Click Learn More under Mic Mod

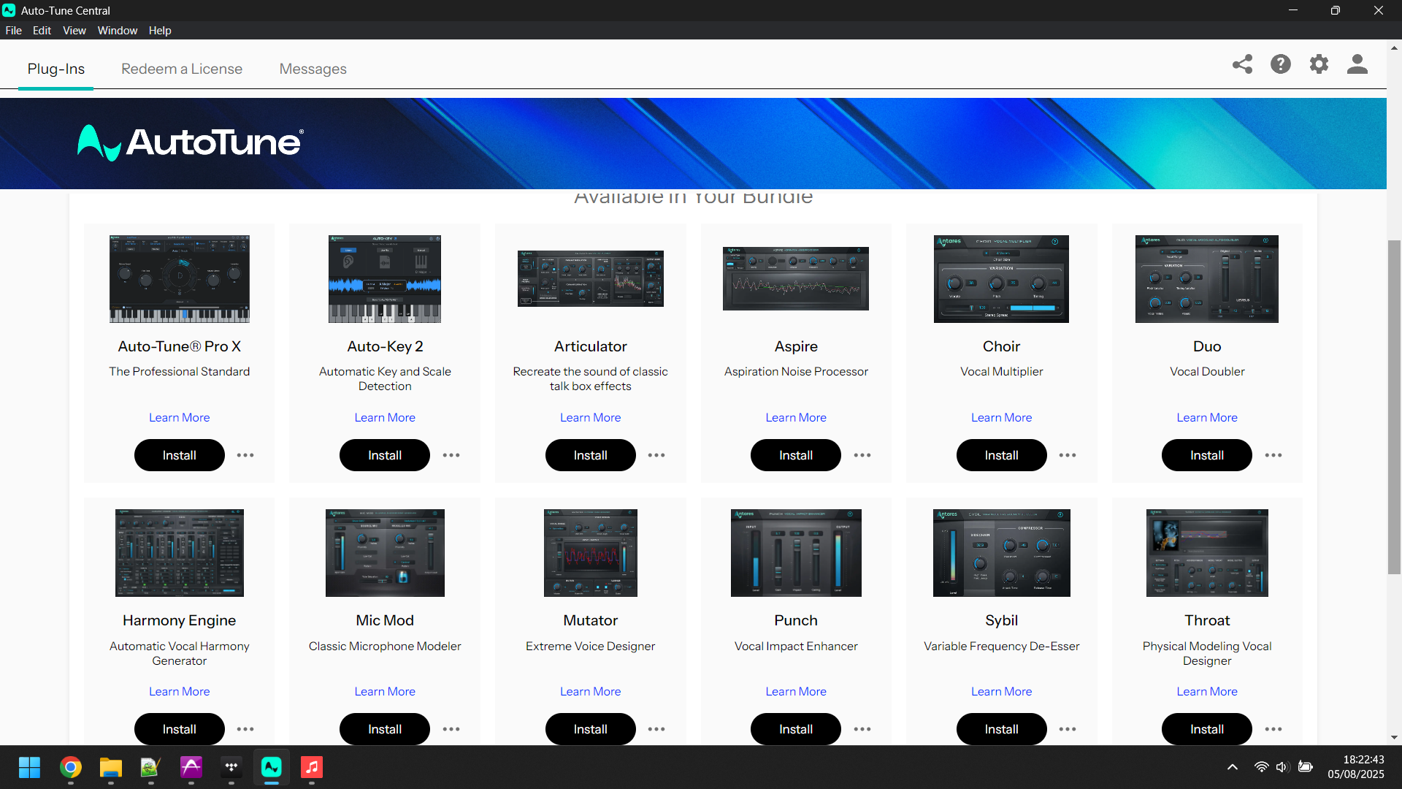tap(385, 691)
